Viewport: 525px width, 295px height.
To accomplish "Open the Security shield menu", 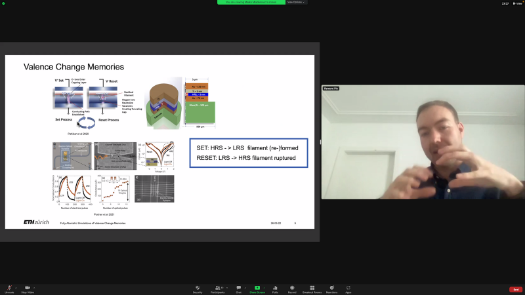I will click(198, 289).
